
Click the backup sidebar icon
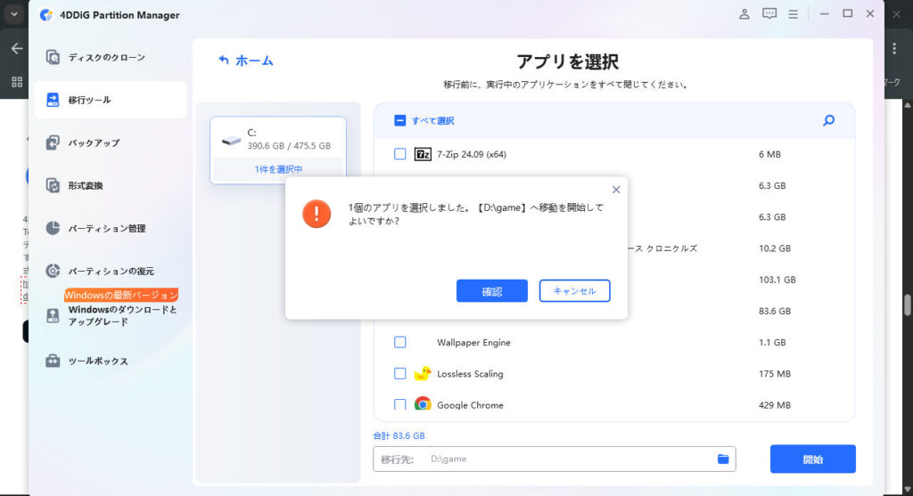coord(53,142)
